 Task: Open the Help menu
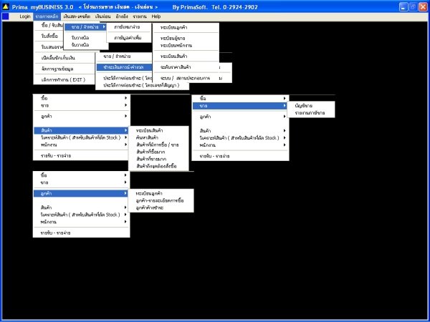[156, 16]
